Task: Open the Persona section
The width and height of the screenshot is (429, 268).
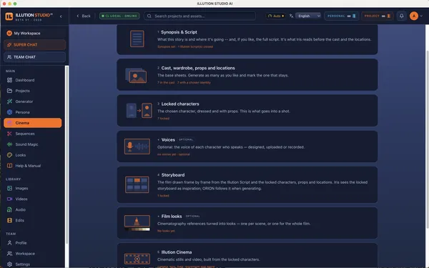Action: 33,112
